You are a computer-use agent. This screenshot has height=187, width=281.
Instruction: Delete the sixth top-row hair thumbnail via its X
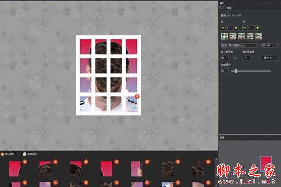click(178, 162)
